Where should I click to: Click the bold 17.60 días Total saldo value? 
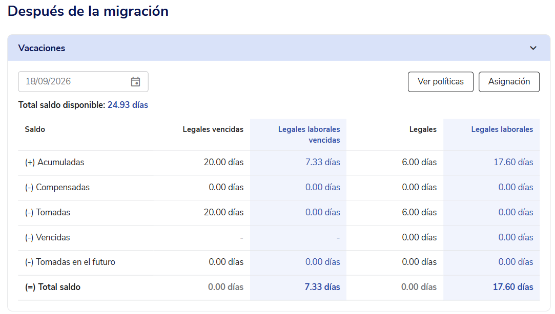513,287
